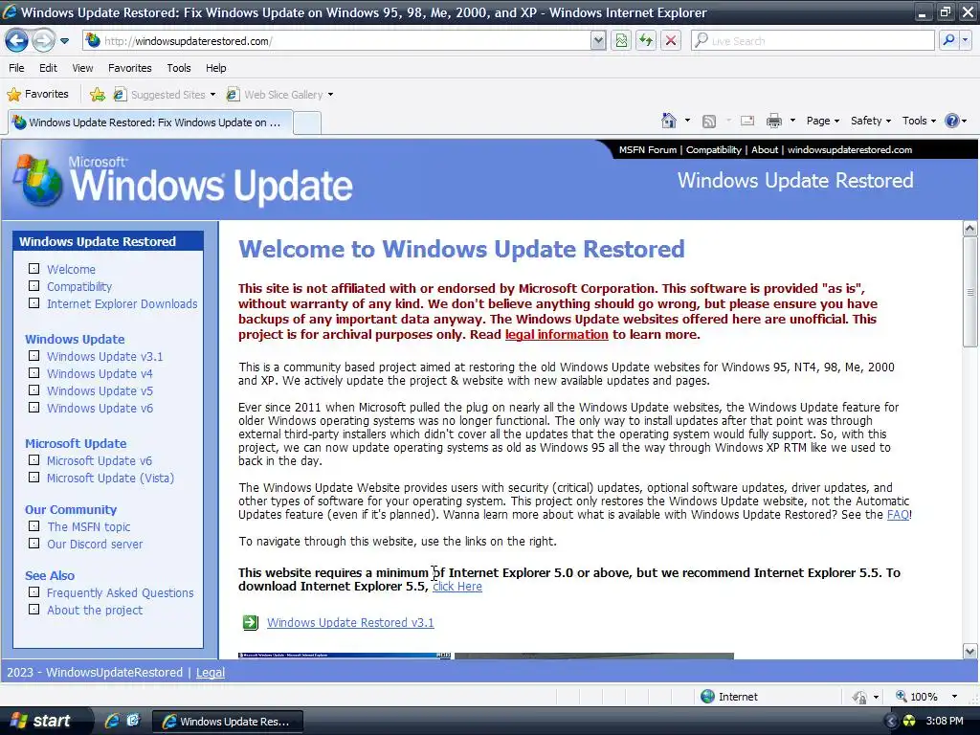Click the page scrollbar up arrow
The width and height of the screenshot is (980, 735).
tap(970, 228)
